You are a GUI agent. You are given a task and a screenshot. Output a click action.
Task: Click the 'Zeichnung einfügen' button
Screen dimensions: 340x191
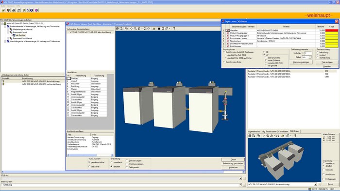point(301,62)
